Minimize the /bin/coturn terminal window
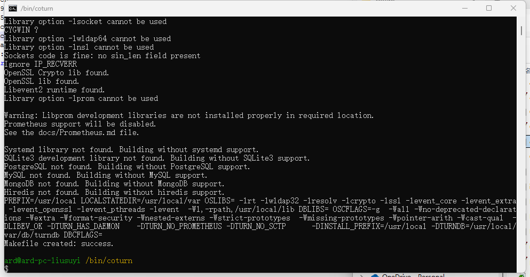 pyautogui.click(x=465, y=8)
